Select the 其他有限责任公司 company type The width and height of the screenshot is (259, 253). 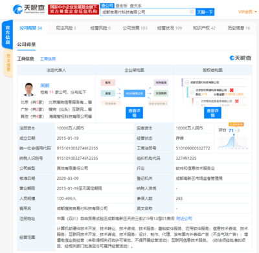click(x=73, y=168)
